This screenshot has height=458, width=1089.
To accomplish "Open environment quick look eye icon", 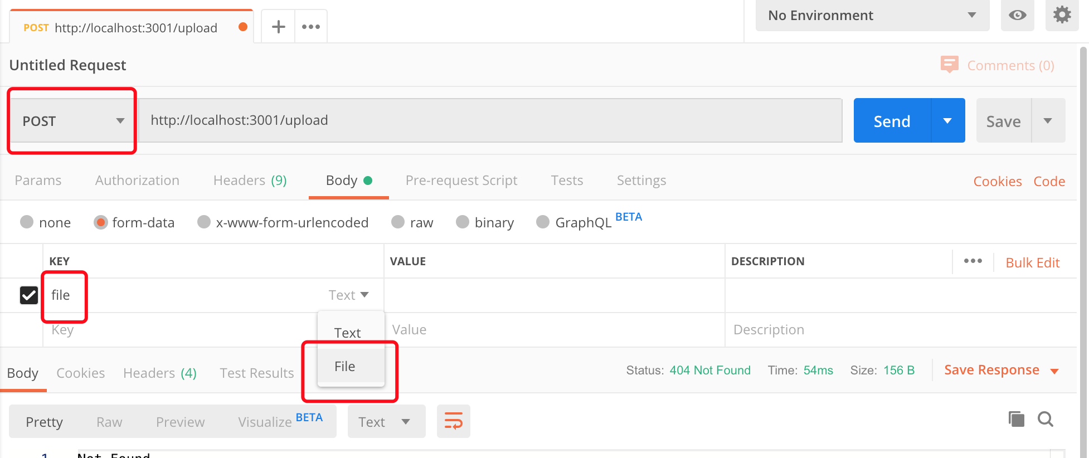I will (x=1017, y=15).
